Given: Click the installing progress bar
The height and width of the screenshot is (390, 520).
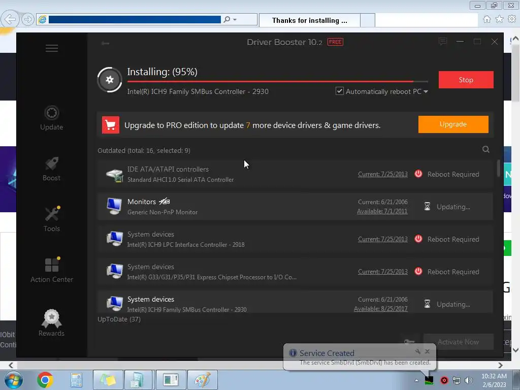Looking at the screenshot, I should (x=278, y=81).
